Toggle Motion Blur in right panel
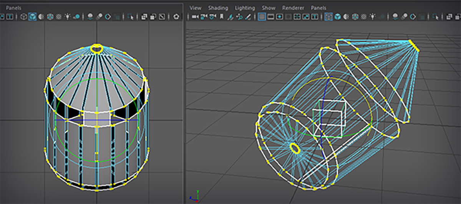 (404, 16)
